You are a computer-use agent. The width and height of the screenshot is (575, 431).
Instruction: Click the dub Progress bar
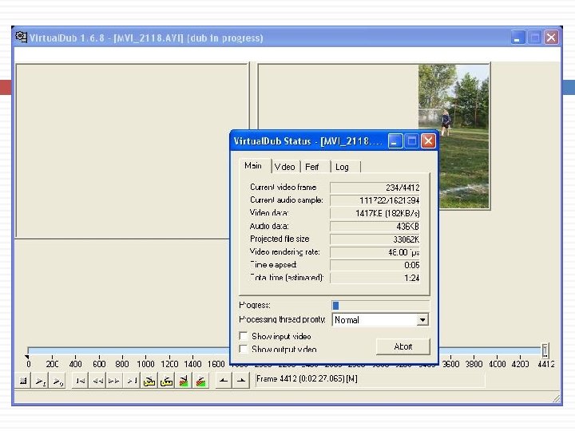tap(380, 305)
